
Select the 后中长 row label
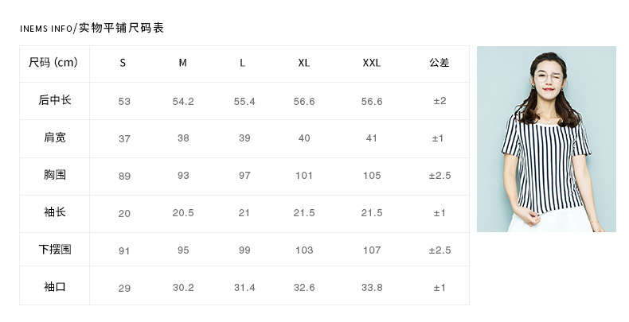(54, 101)
